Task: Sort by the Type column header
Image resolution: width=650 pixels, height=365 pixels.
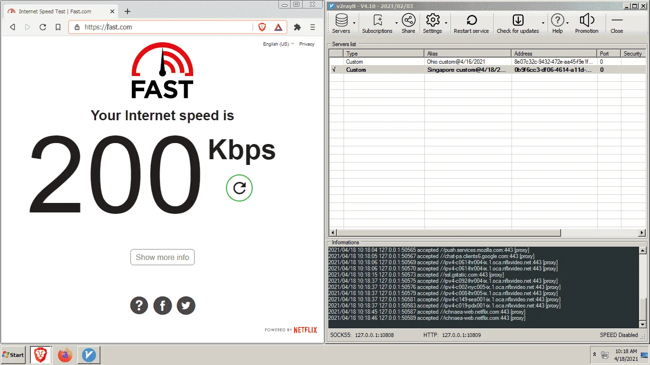Action: (384, 54)
